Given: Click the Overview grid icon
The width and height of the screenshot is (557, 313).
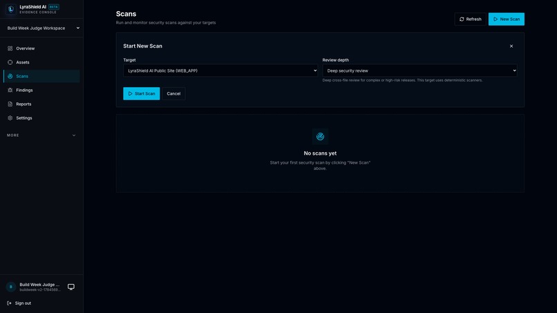Looking at the screenshot, I should pos(10,48).
